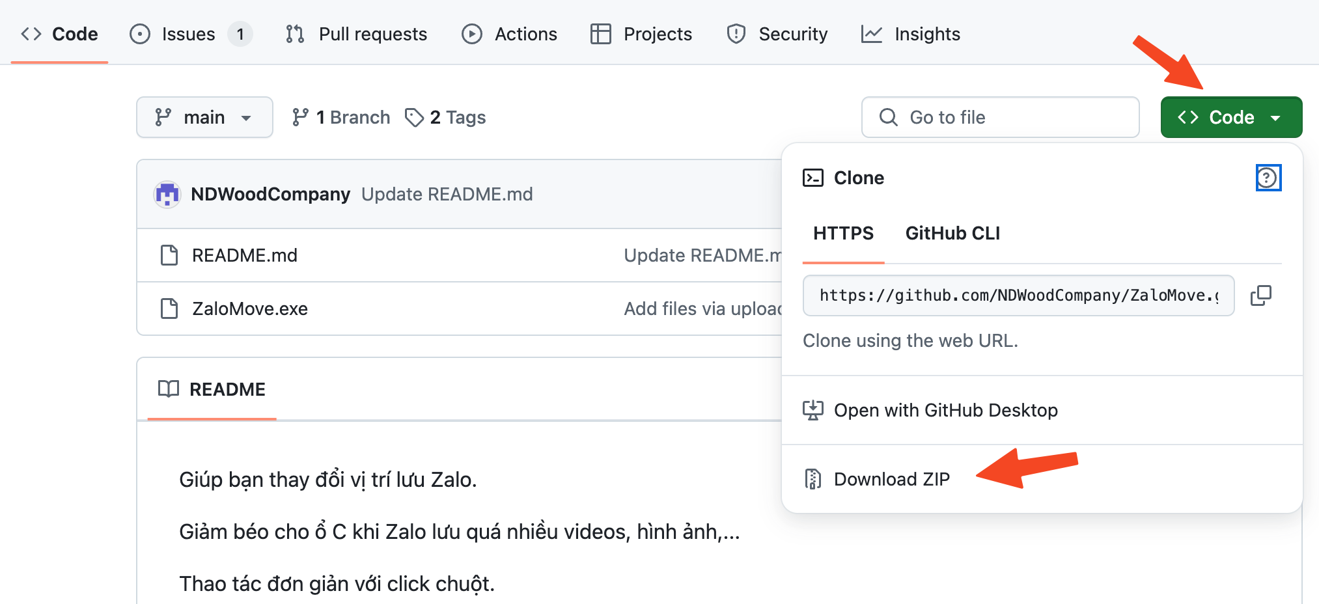1319x604 pixels.
Task: Open the Pull requests tab
Action: (x=357, y=34)
